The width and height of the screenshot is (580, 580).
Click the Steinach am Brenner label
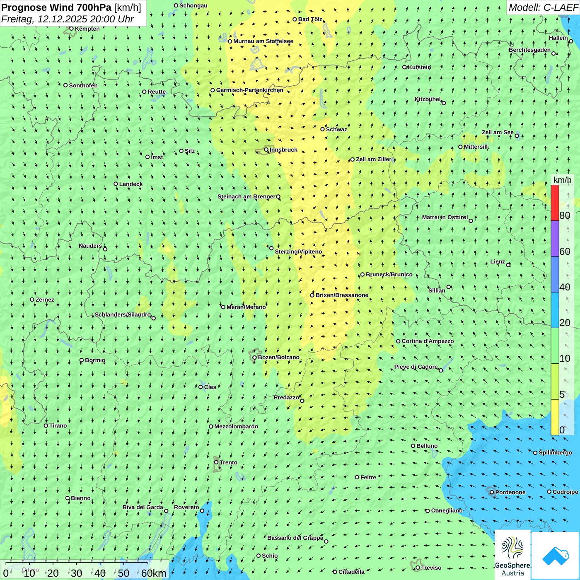click(247, 196)
